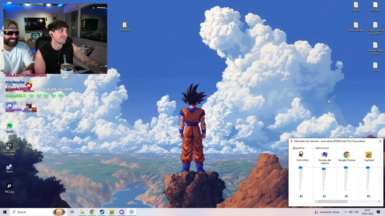Select the Epic Games Launcher shortcut
This screenshot has width=385, height=216.
click(10, 149)
